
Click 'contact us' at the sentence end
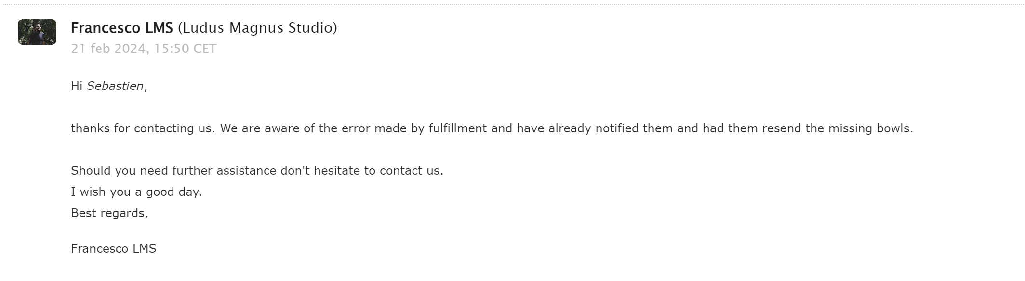[x=410, y=171]
